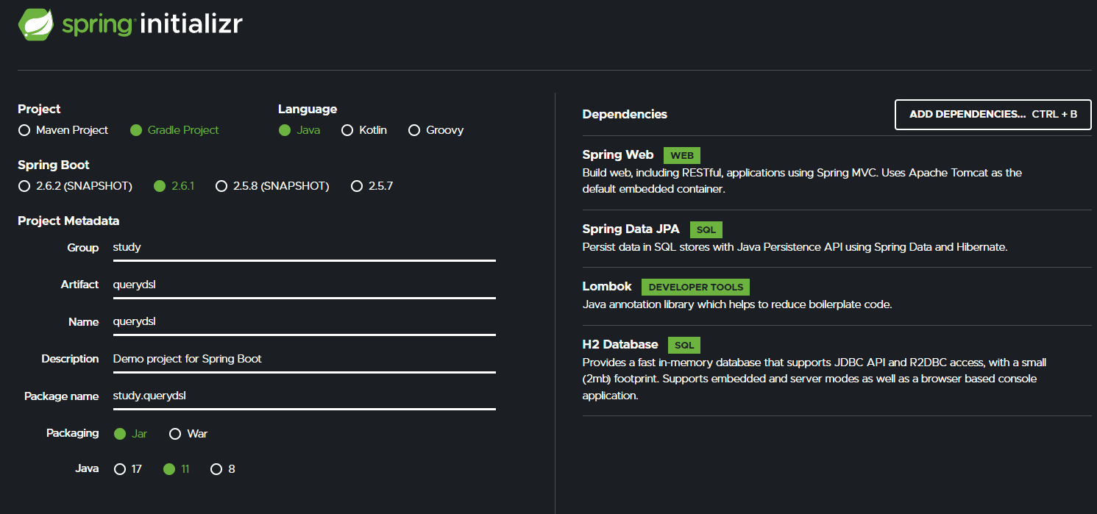The height and width of the screenshot is (514, 1097).
Task: Click the SQL tag beside H2 Database
Action: [684, 344]
